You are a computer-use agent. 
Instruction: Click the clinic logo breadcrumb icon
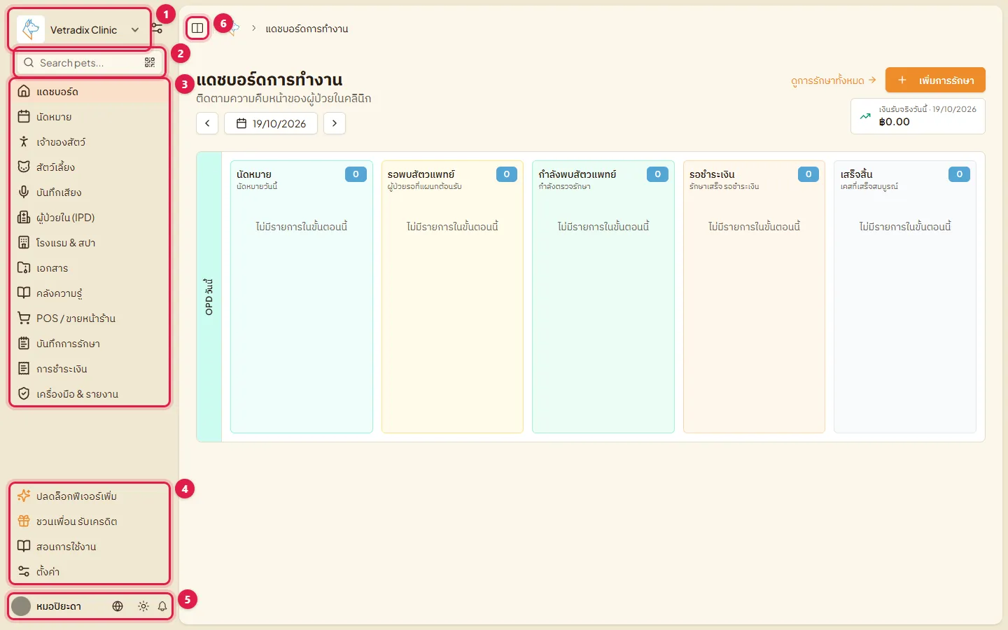233,29
